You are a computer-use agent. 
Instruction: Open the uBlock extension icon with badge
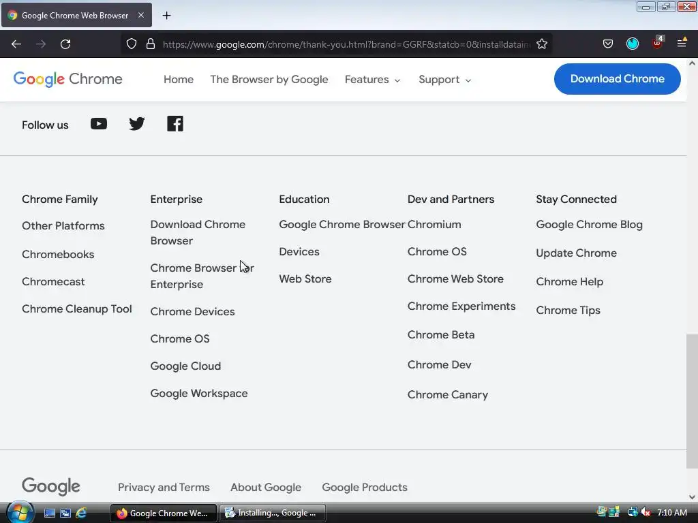click(658, 43)
